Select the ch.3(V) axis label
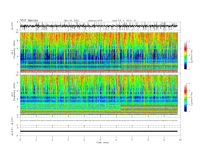Image resolution: width=203 pixels, height=157 pixels. coord(13,122)
